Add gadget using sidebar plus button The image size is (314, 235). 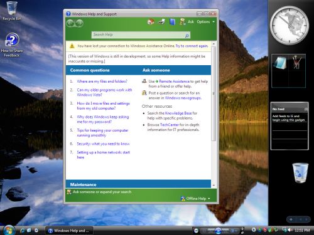(291, 219)
